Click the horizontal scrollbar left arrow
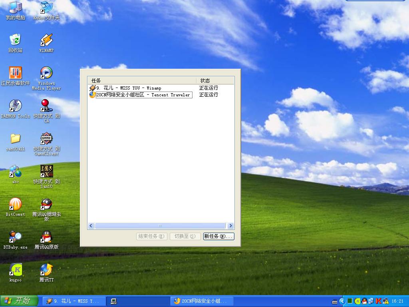Screen dimensions: 409x307 click(x=91, y=226)
